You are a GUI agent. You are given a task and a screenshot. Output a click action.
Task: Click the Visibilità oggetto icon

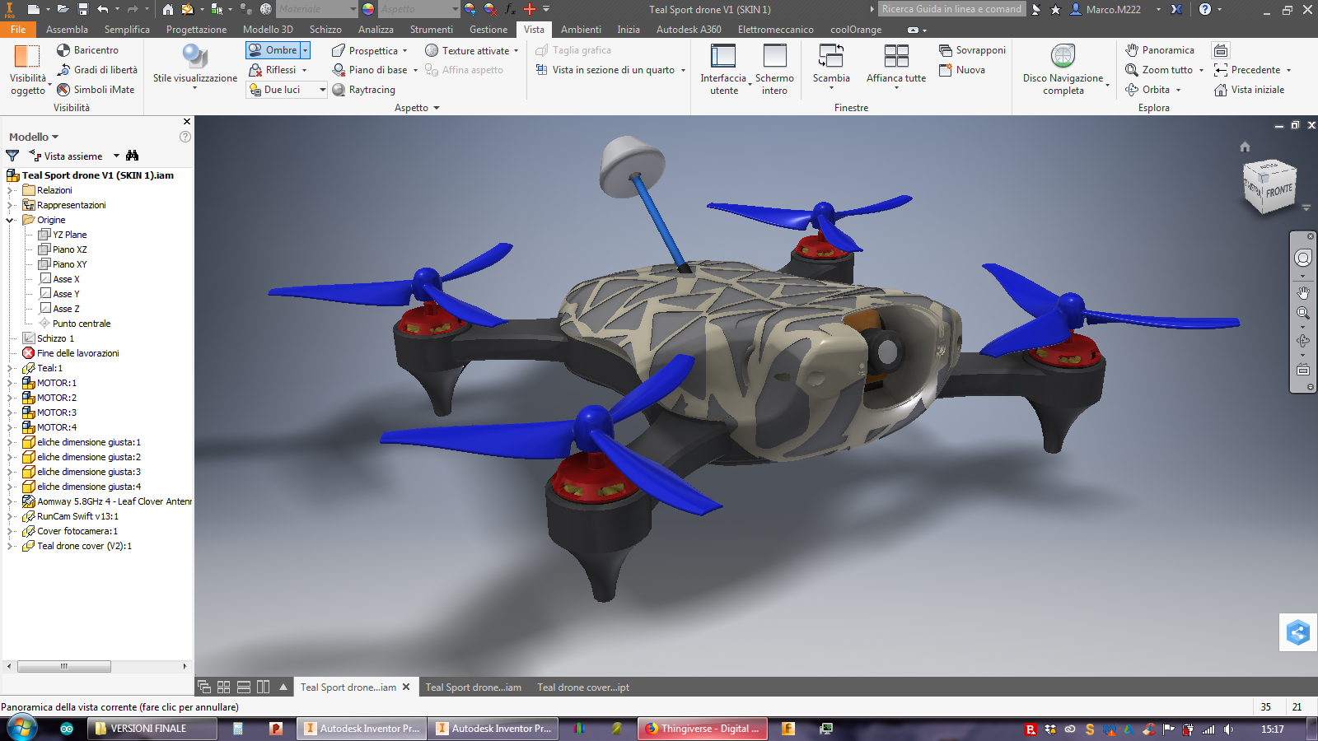[x=27, y=56]
